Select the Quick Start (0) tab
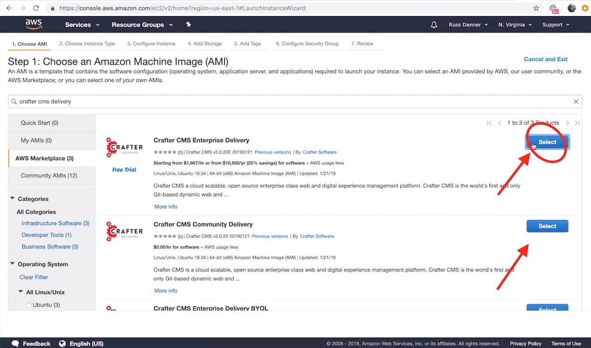This screenshot has width=591, height=348. coord(52,123)
